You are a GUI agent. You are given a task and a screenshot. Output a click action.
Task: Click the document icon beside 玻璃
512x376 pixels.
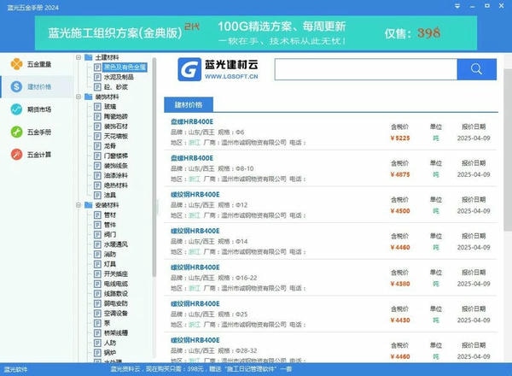coord(97,107)
